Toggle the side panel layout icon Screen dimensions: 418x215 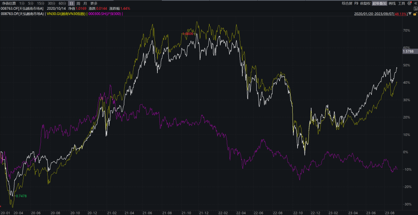pyautogui.click(x=416, y=9)
